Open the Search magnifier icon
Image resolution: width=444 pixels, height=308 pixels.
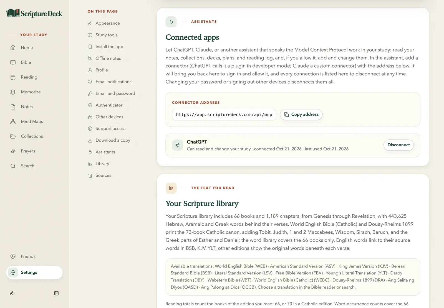[x=13, y=166]
